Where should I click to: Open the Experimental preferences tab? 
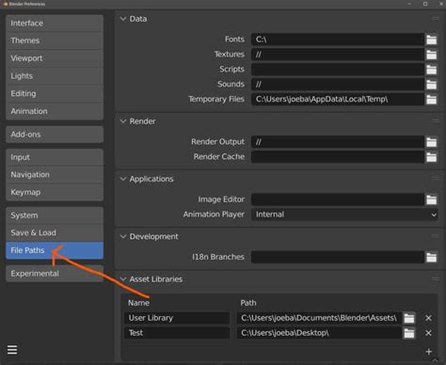point(55,274)
